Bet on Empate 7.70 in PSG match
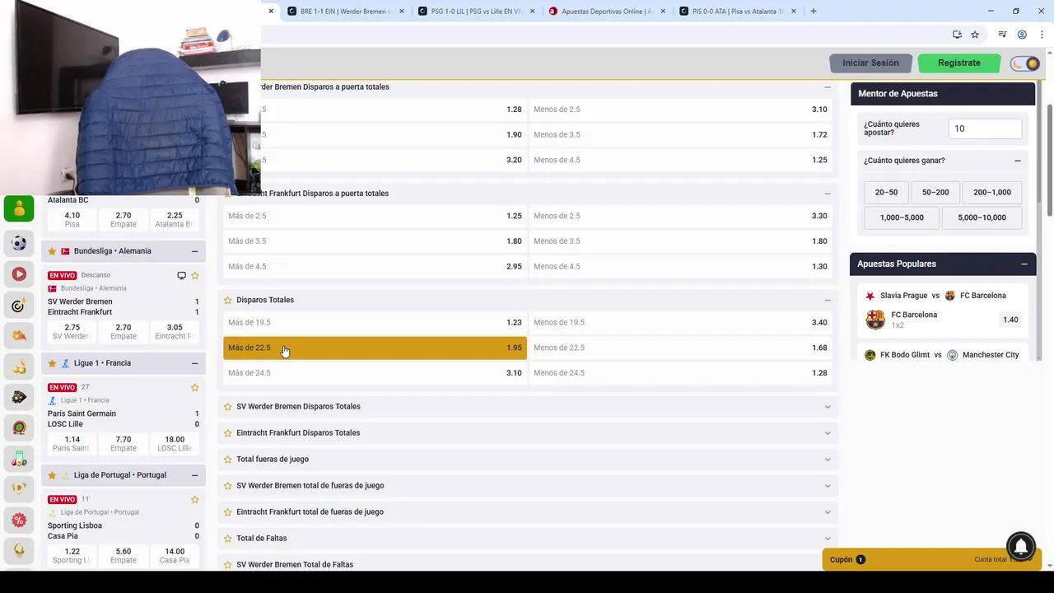This screenshot has width=1054, height=593. [x=124, y=443]
